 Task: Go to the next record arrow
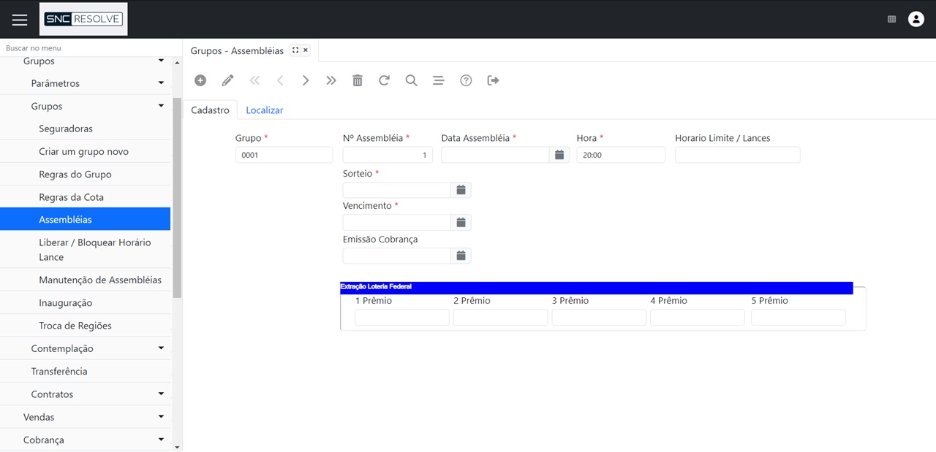click(306, 80)
